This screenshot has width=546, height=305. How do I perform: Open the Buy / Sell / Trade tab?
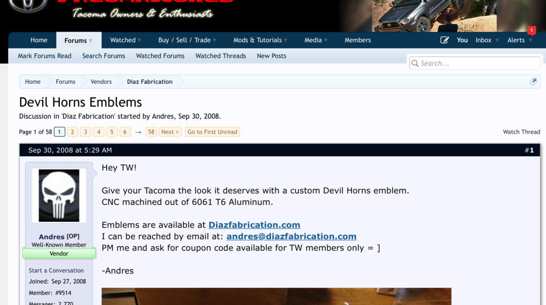[184, 40]
